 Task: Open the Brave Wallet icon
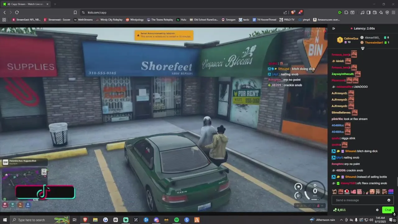click(x=375, y=12)
